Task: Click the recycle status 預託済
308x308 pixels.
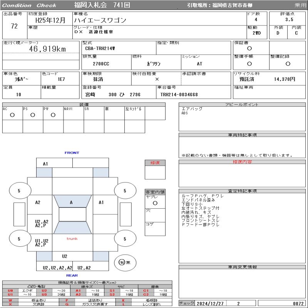Action: tap(247, 79)
